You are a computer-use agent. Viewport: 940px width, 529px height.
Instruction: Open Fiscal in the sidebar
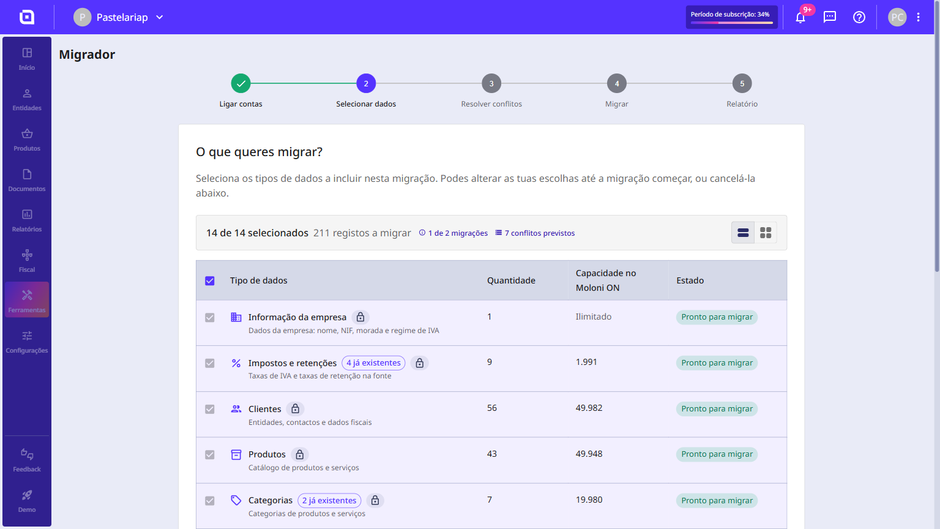coord(27,261)
